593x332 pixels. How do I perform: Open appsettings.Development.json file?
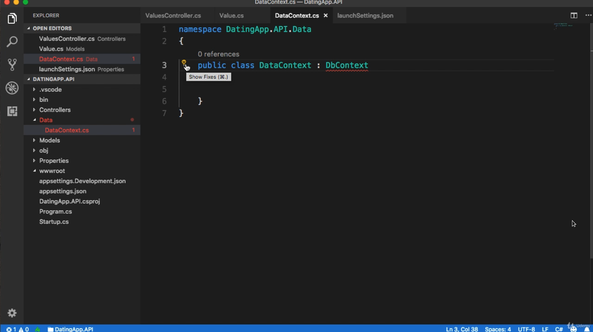pos(82,181)
